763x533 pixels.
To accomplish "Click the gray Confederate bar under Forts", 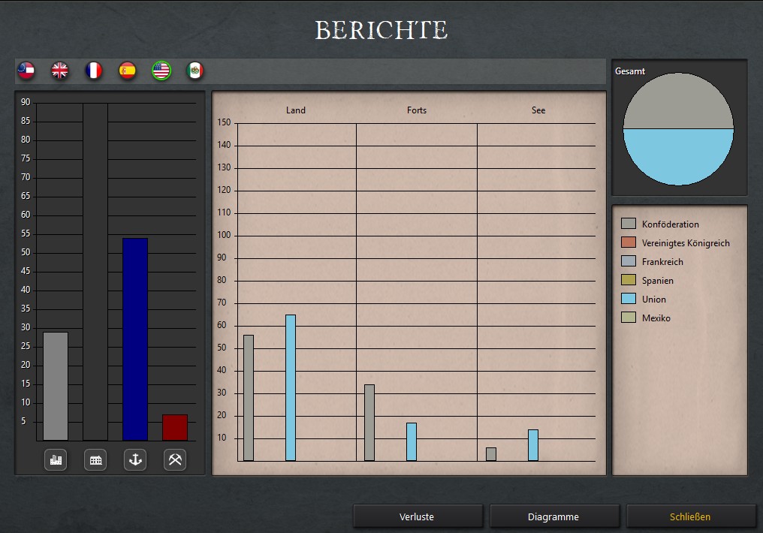I will (369, 423).
